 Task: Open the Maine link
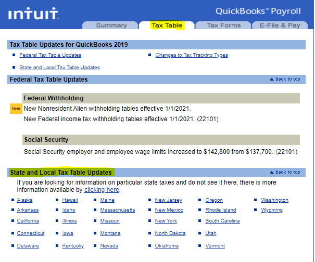coord(107,200)
